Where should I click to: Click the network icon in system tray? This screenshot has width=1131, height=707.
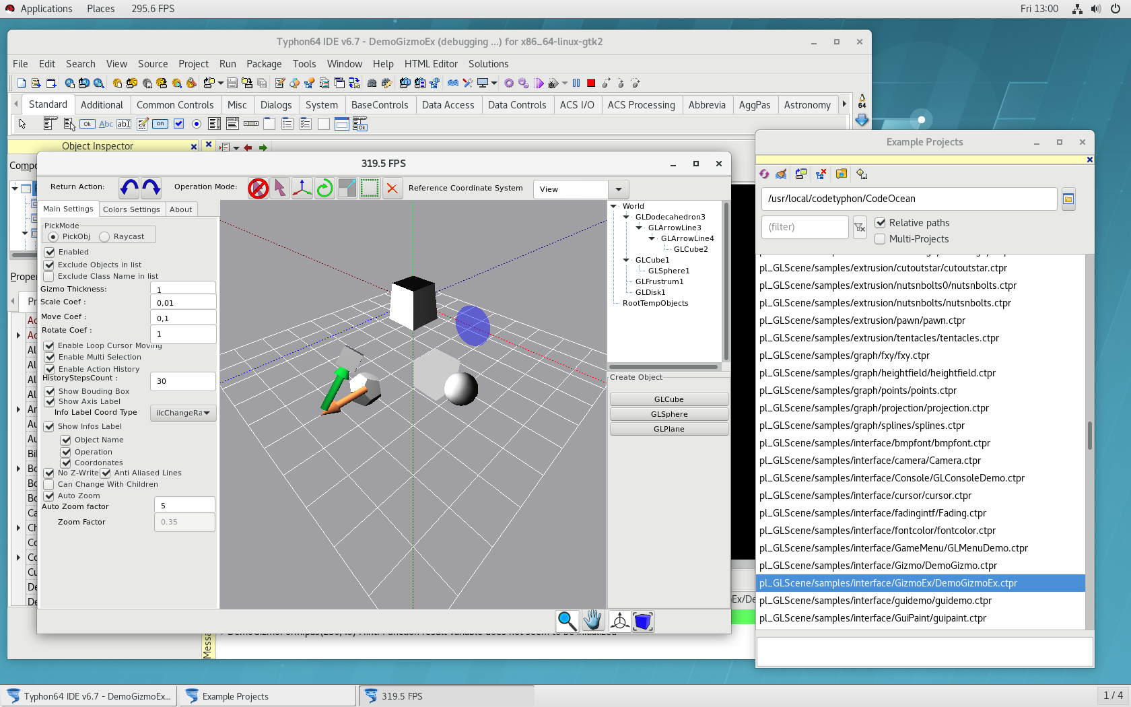click(1077, 9)
